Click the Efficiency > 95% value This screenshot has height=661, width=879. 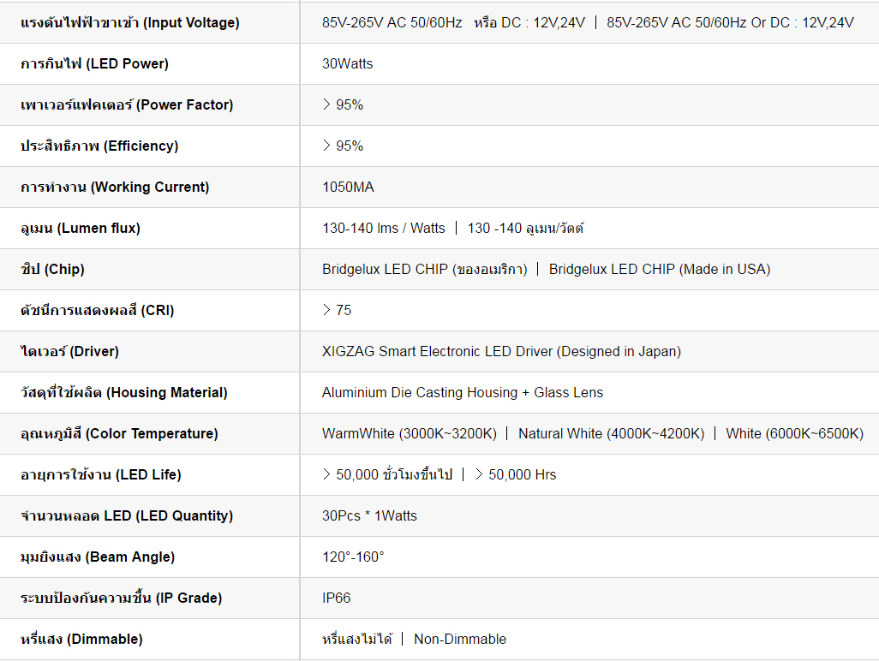[x=343, y=146]
